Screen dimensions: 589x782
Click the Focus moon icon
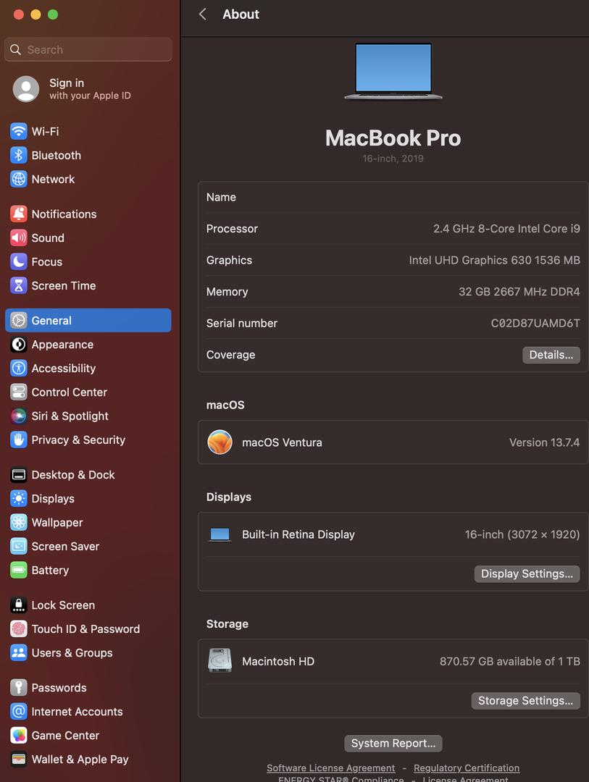tap(18, 262)
